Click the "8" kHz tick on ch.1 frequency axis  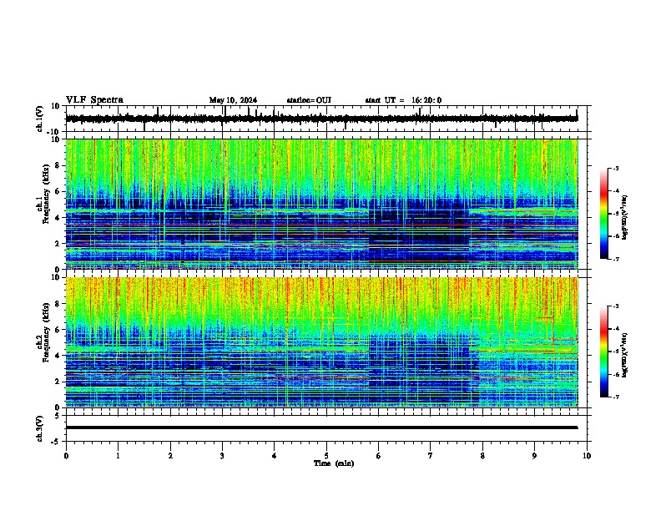[x=58, y=165]
